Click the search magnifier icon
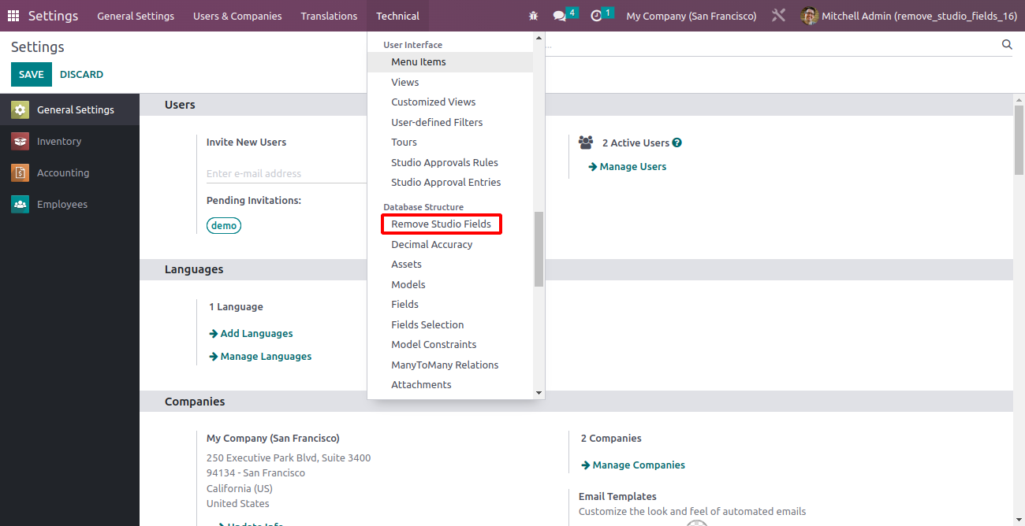The height and width of the screenshot is (526, 1025). (x=1007, y=45)
